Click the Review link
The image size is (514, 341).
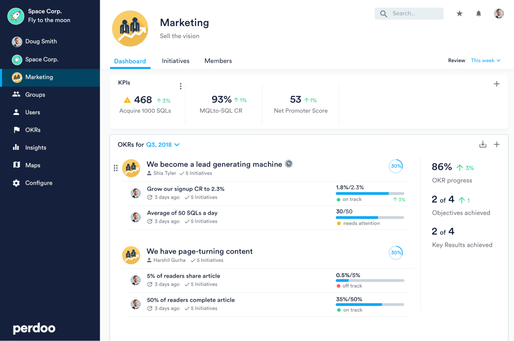coord(456,60)
